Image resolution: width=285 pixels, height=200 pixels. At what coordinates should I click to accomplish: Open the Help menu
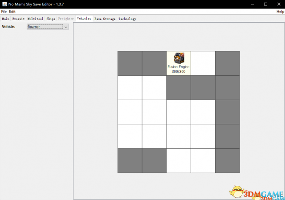pyautogui.click(x=280, y=12)
